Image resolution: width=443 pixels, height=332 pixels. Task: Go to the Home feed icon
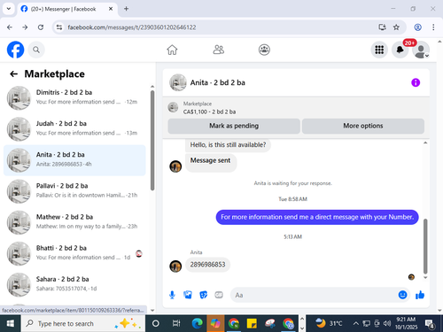click(172, 50)
